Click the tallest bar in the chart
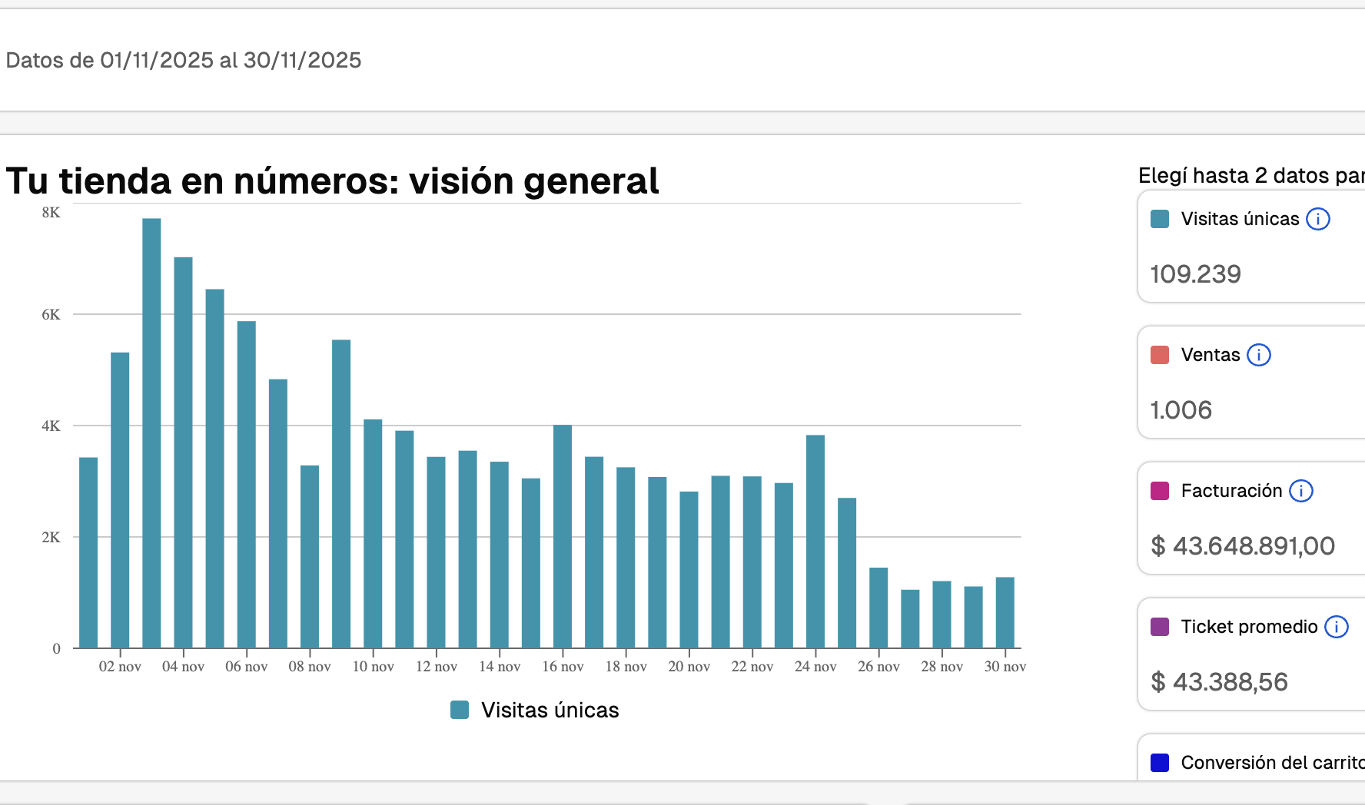This screenshot has height=805, width=1365. click(x=151, y=430)
